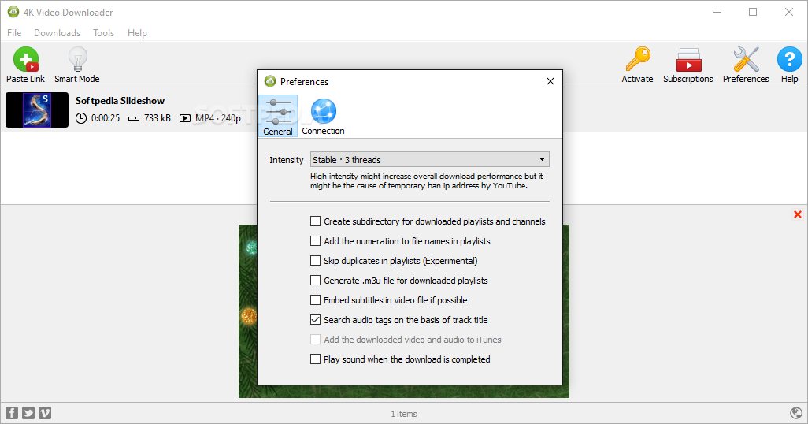
Task: Open the File menu
Action: [14, 33]
